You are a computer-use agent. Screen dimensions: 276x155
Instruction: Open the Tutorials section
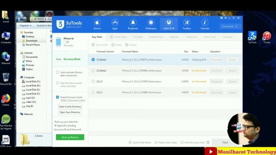pyautogui.click(x=205, y=24)
